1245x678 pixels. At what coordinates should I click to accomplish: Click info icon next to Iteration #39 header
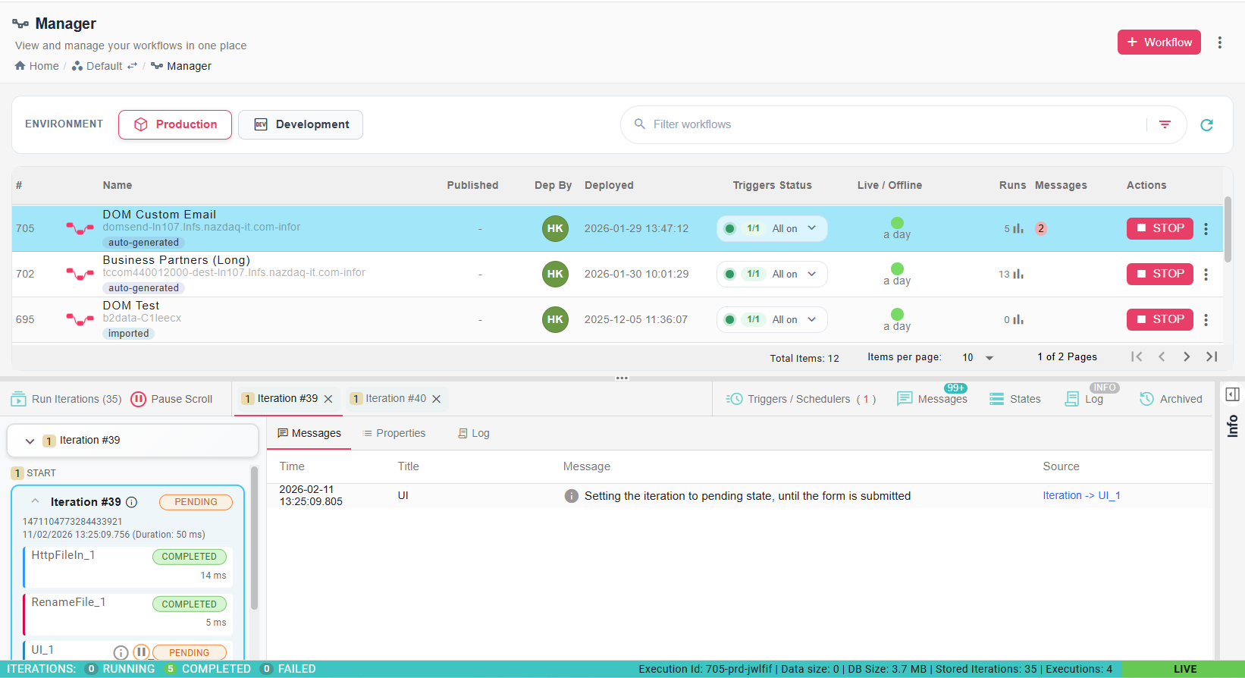131,502
